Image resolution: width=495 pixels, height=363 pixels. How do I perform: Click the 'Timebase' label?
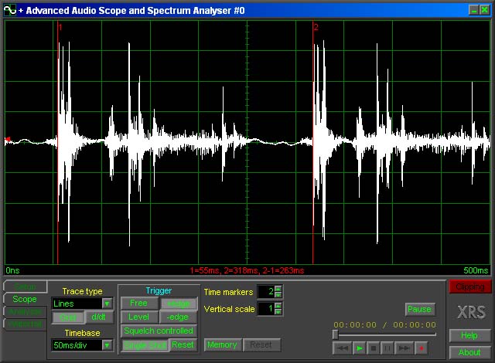click(x=83, y=333)
